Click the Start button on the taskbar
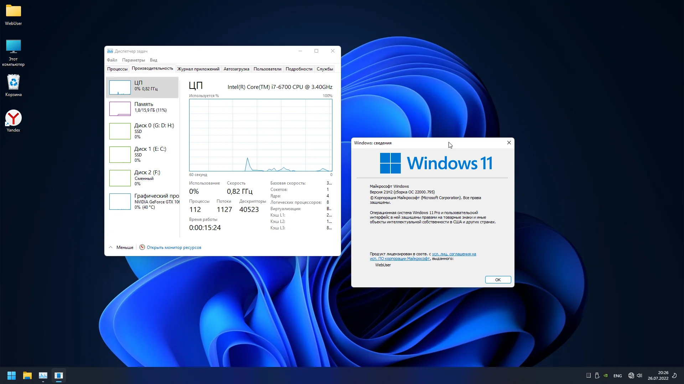Image resolution: width=684 pixels, height=384 pixels. pyautogui.click(x=11, y=375)
